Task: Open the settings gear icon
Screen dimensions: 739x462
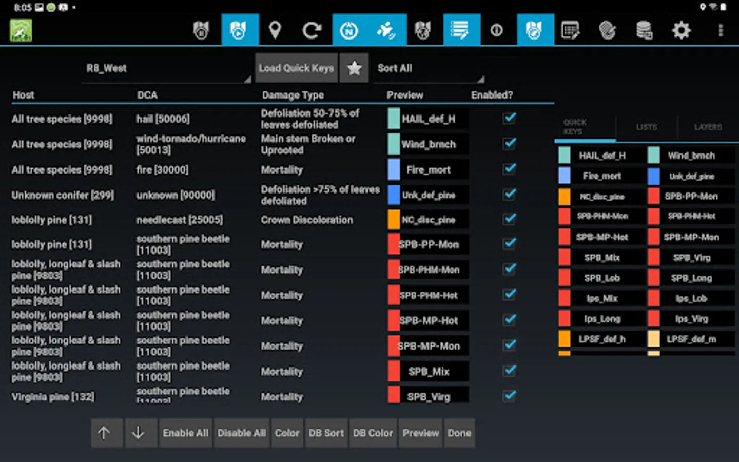Action: (681, 30)
